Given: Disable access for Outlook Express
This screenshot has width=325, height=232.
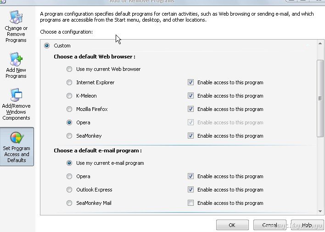Looking at the screenshot, I should pos(191,190).
